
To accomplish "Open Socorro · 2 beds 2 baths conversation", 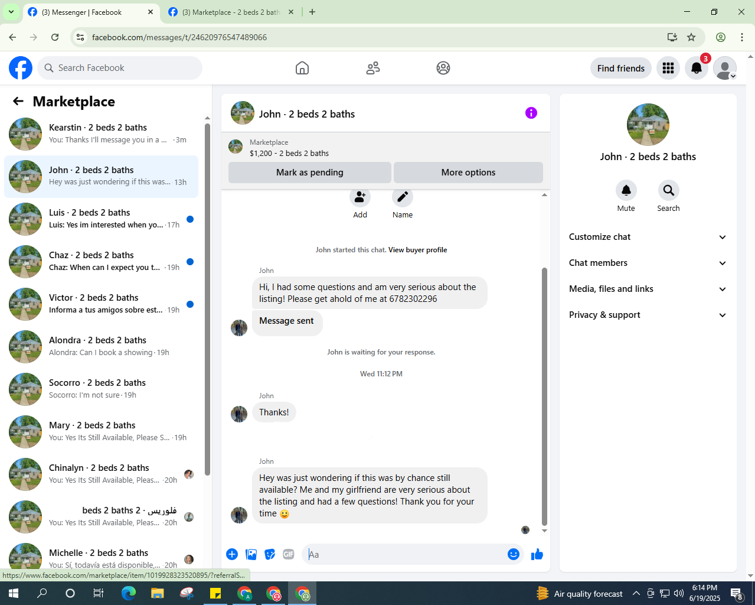I will click(x=101, y=389).
